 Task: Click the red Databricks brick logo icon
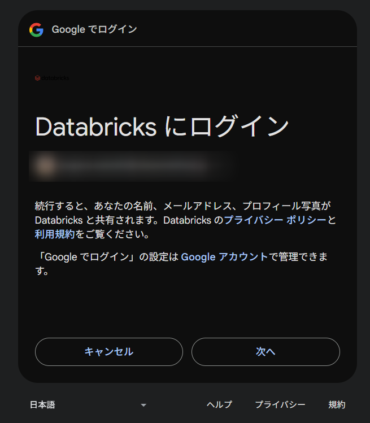point(37,78)
